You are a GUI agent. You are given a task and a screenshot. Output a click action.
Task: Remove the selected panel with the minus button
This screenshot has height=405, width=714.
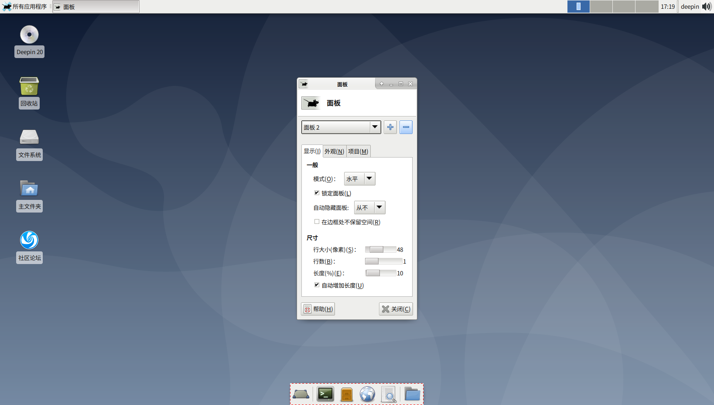point(406,127)
